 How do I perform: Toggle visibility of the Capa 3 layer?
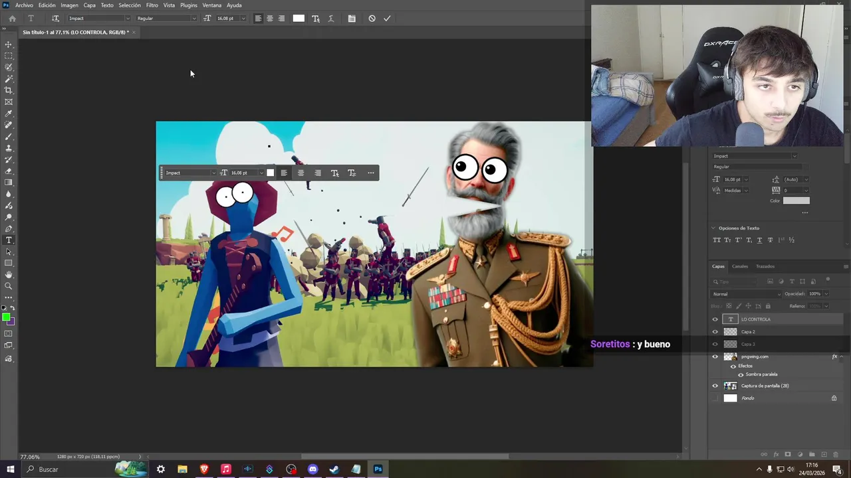click(x=715, y=344)
